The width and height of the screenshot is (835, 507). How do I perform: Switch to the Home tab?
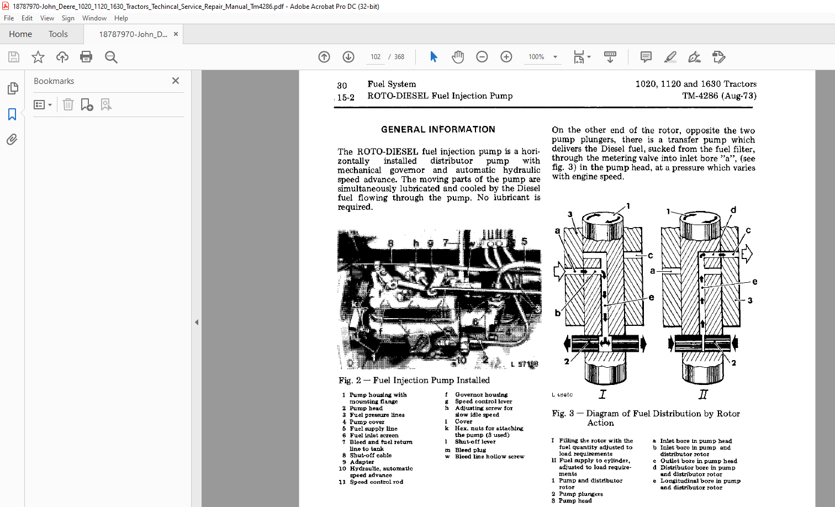[x=20, y=34]
